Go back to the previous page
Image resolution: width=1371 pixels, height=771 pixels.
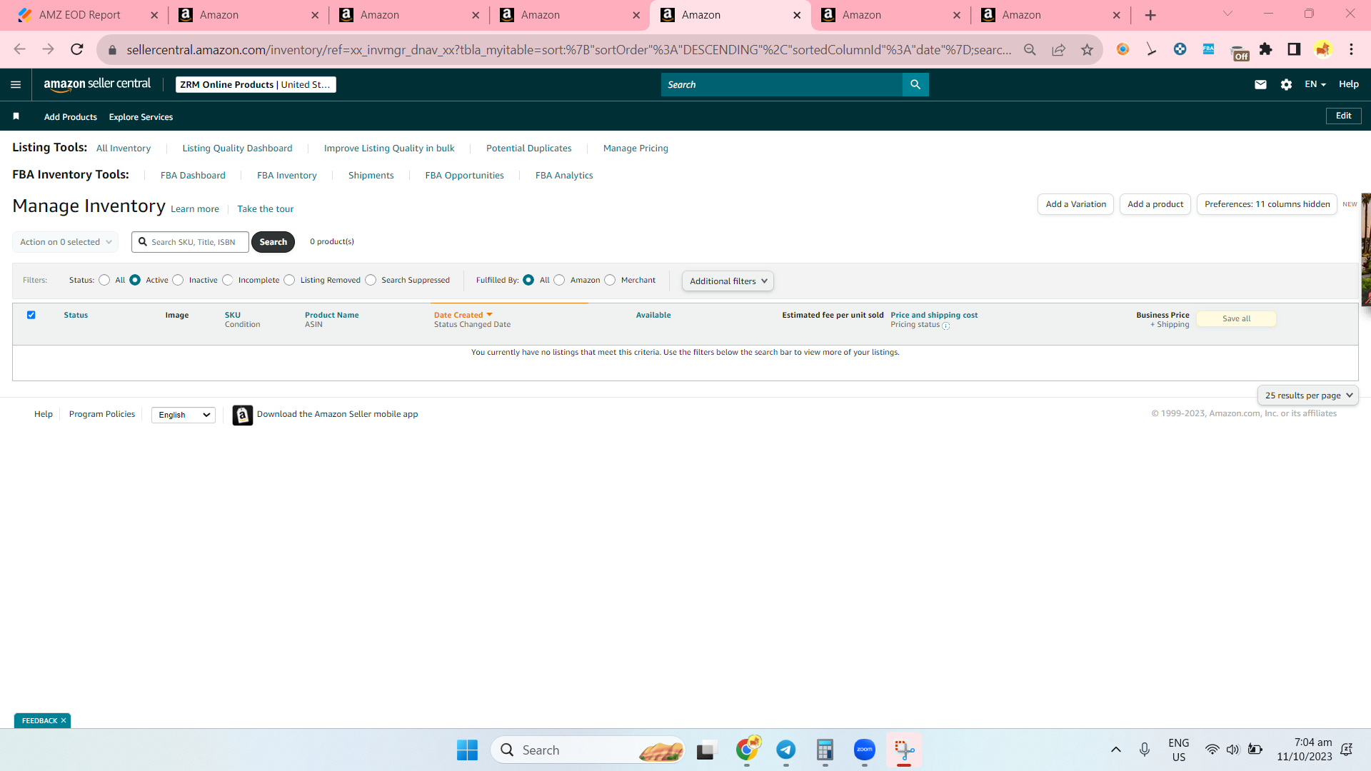[x=20, y=49]
